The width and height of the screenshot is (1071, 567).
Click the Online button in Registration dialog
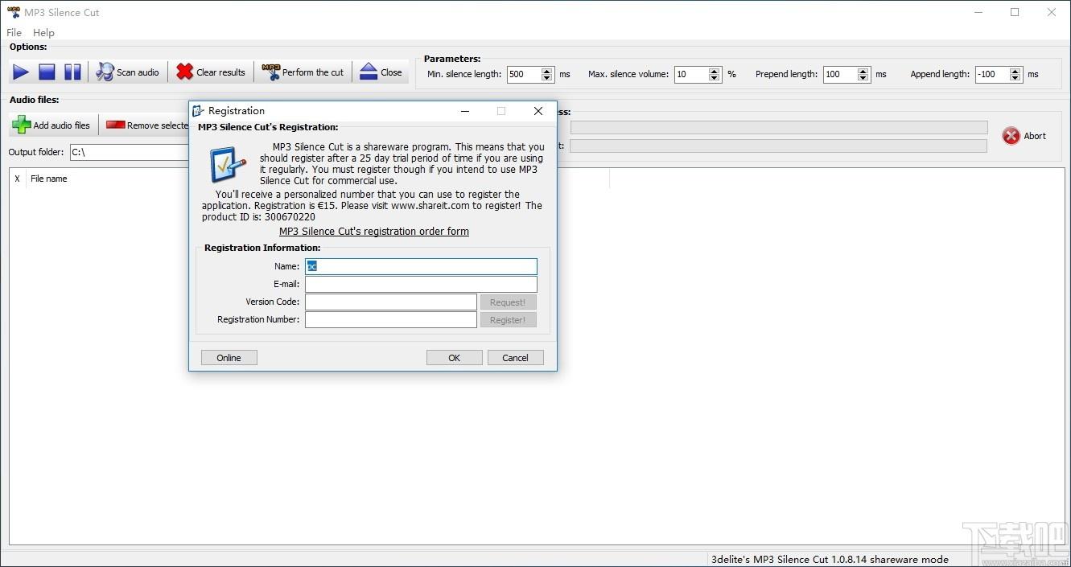[x=229, y=358]
